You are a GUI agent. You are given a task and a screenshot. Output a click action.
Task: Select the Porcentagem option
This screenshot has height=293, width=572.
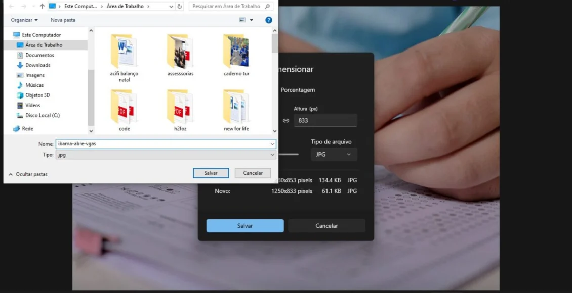298,90
